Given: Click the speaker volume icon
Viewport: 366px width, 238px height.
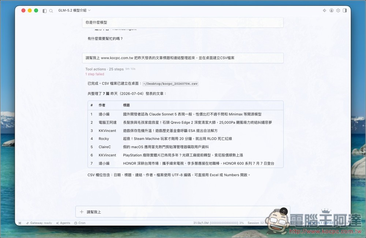Looking at the screenshot, I should (x=324, y=11).
